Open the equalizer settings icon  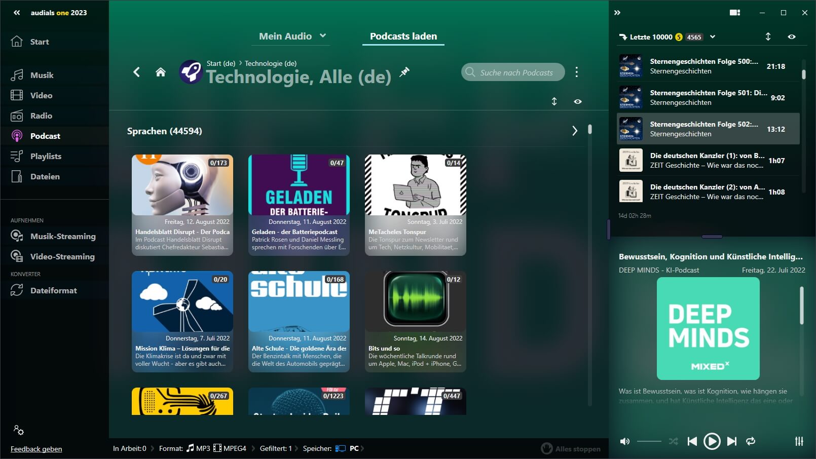(799, 441)
